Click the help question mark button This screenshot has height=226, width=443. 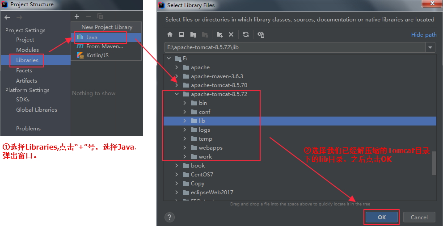pyautogui.click(x=169, y=217)
